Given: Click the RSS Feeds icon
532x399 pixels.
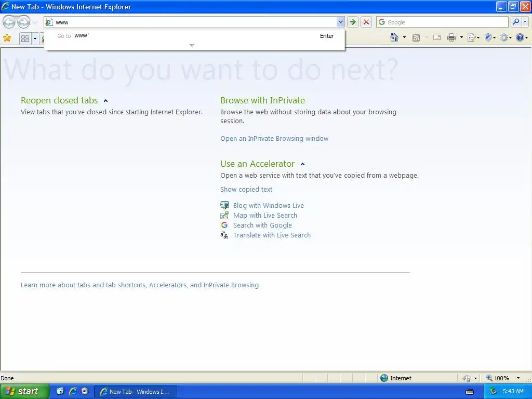Looking at the screenshot, I should 416,37.
